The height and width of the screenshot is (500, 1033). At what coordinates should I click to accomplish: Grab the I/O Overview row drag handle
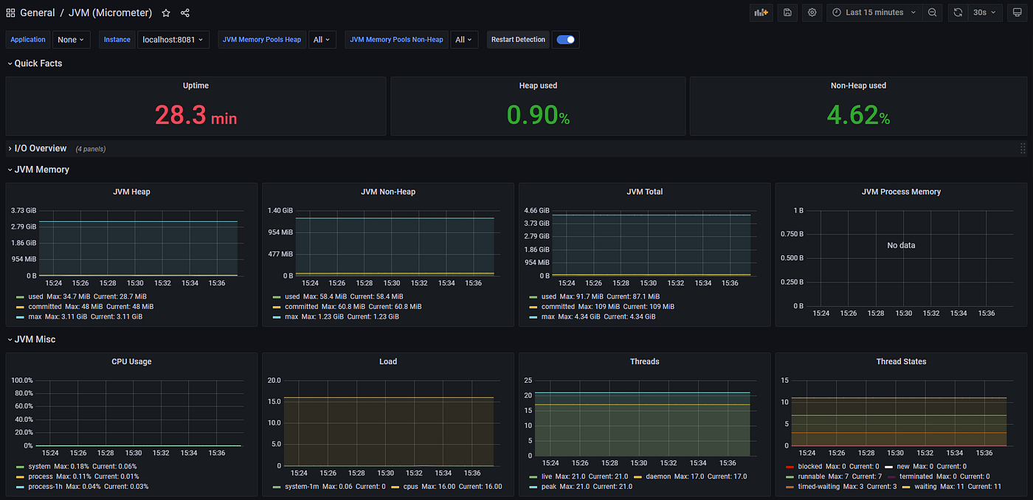pyautogui.click(x=1023, y=148)
